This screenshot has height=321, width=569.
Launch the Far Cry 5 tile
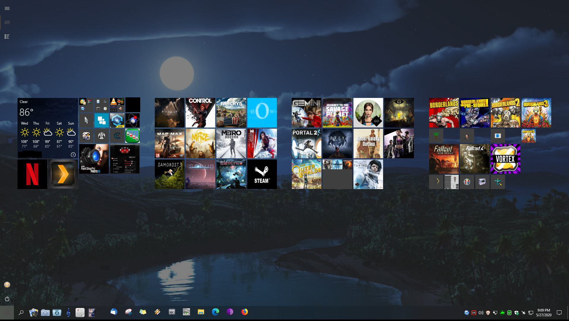point(231,113)
